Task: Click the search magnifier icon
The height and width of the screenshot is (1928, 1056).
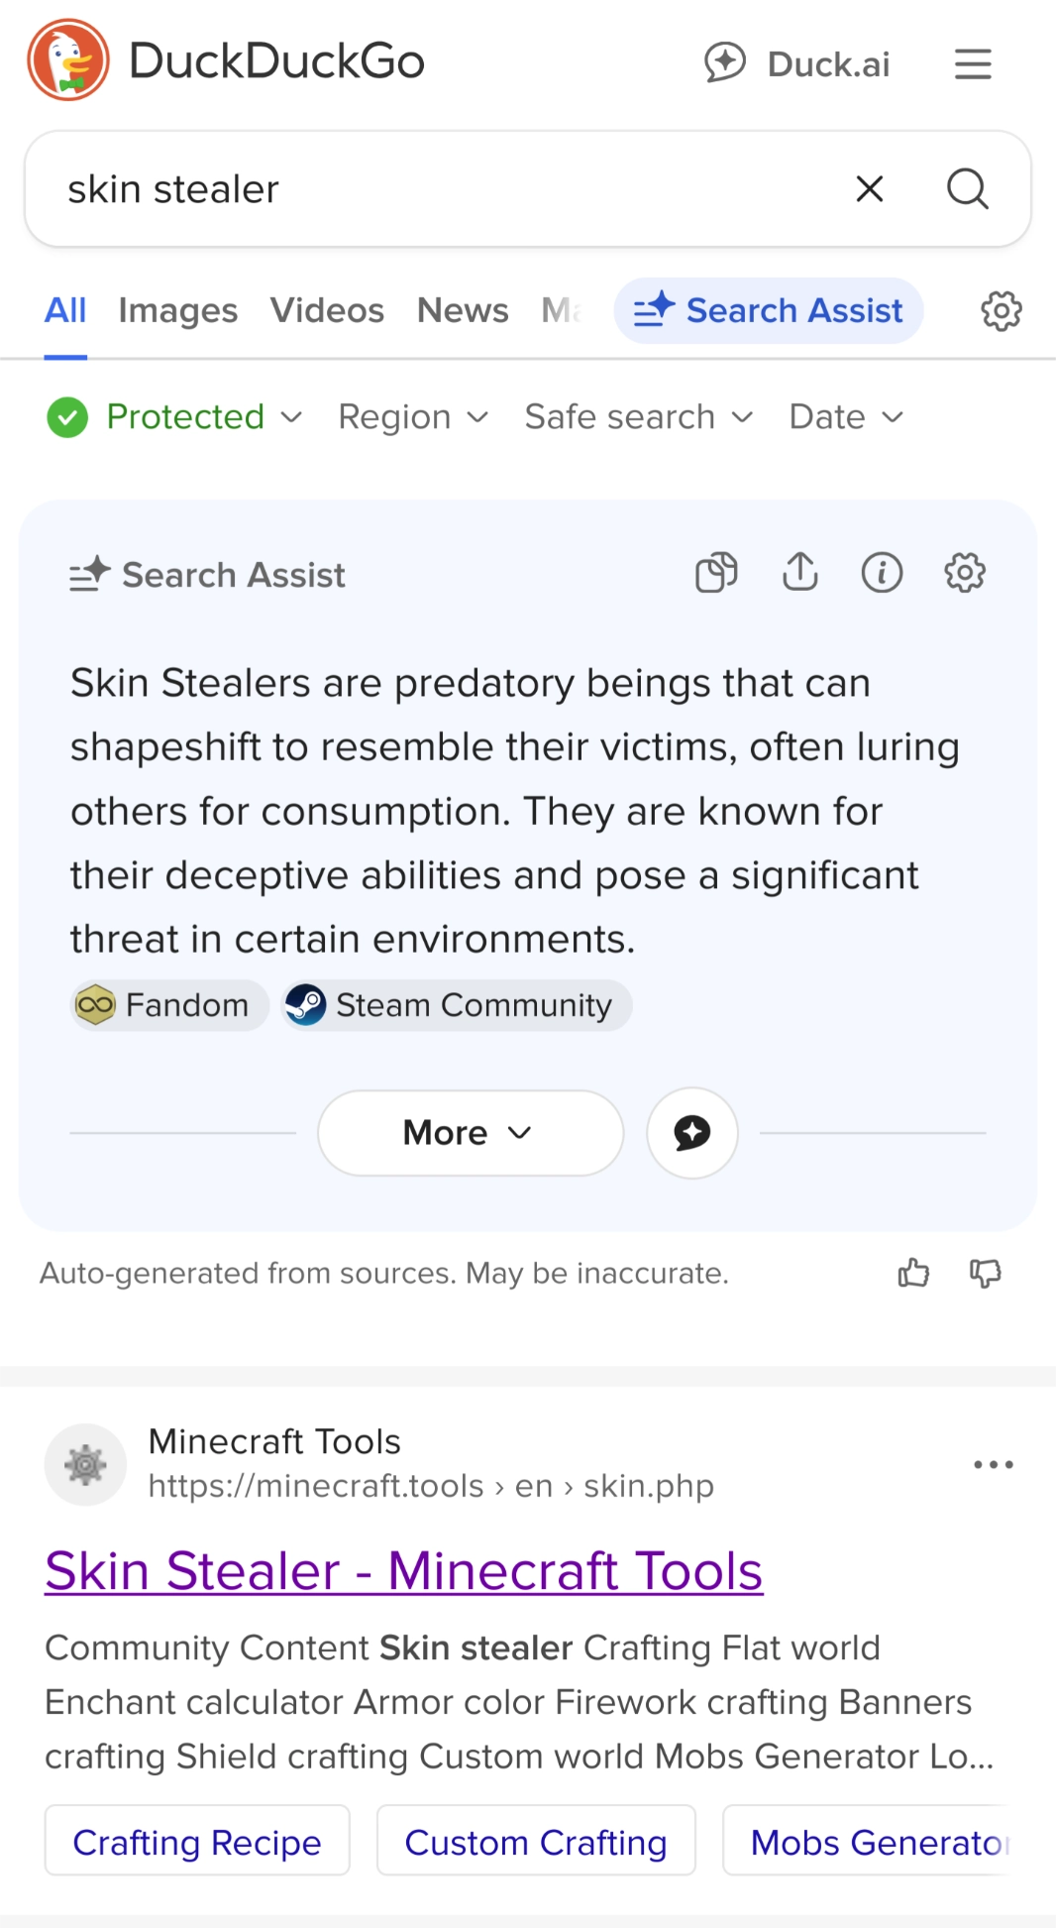Action: click(x=968, y=188)
